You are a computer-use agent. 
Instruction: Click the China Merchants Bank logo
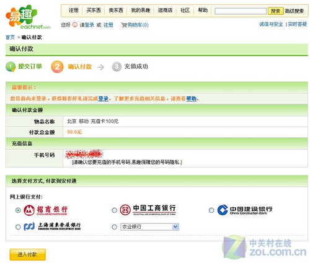click(x=46, y=210)
